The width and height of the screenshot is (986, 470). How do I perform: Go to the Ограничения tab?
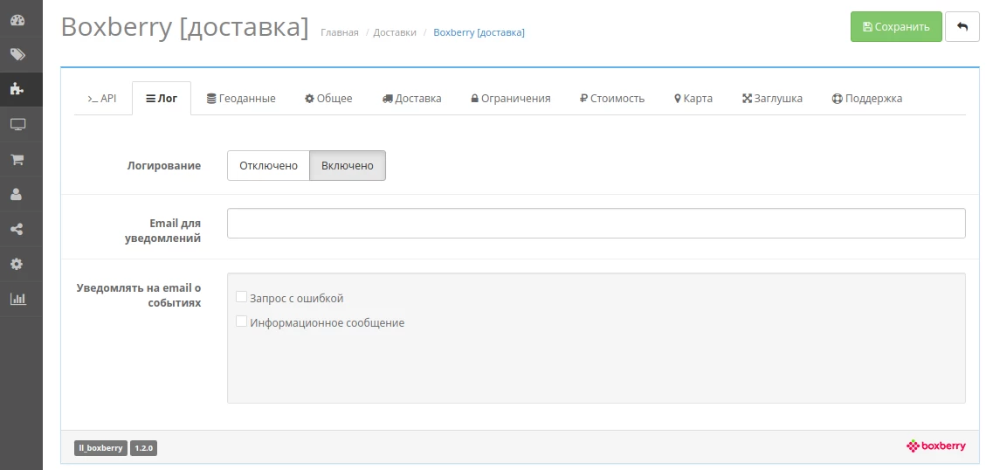511,98
